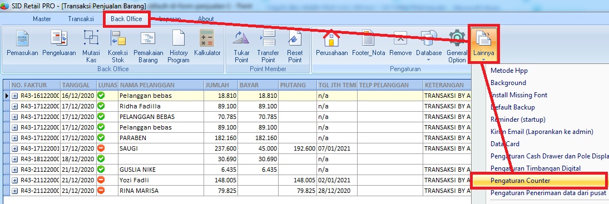Choose Kirim Email (Laporankan ke admin)
Viewport: 609px width, 204px height.
542,132
